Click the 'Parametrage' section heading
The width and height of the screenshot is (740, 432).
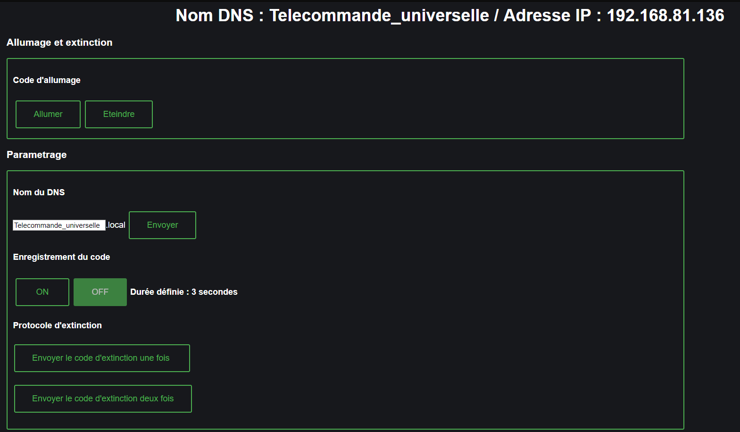(37, 154)
